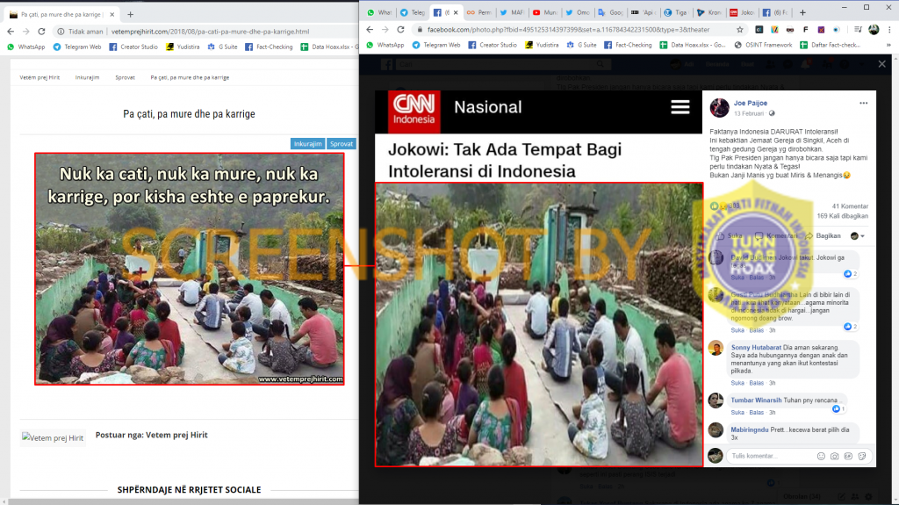Click Joe Paijoe's profile picture

point(719,107)
